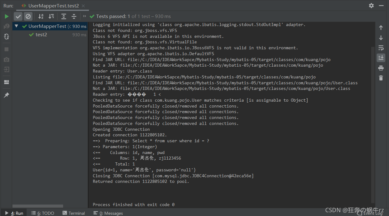Sort tests by duration
This screenshot has width=389, height=216.
coord(51,16)
